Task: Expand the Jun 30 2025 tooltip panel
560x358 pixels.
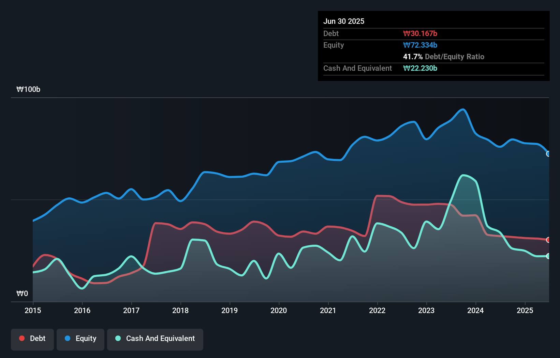Action: (x=344, y=21)
